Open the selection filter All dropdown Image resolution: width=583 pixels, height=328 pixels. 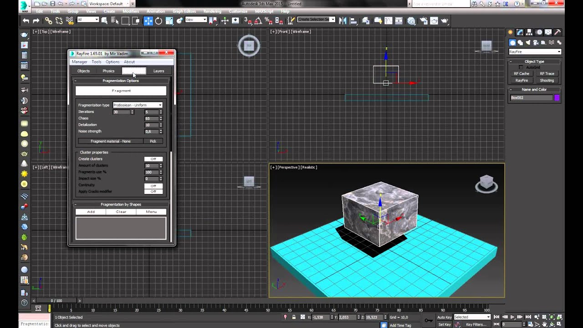pyautogui.click(x=87, y=20)
